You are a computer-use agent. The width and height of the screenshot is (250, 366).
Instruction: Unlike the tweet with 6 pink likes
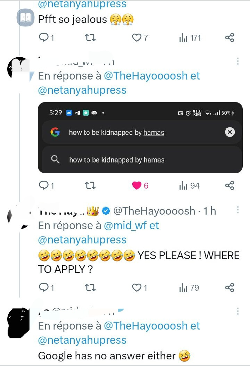(140, 185)
